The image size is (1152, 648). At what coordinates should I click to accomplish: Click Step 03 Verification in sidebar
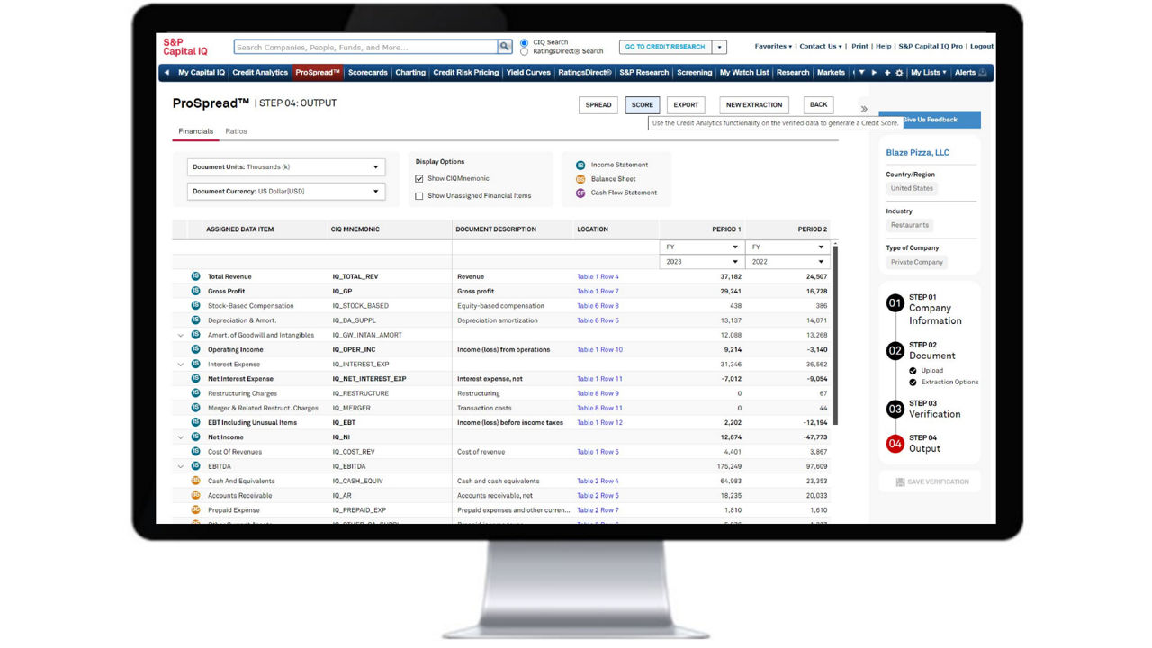tap(922, 409)
